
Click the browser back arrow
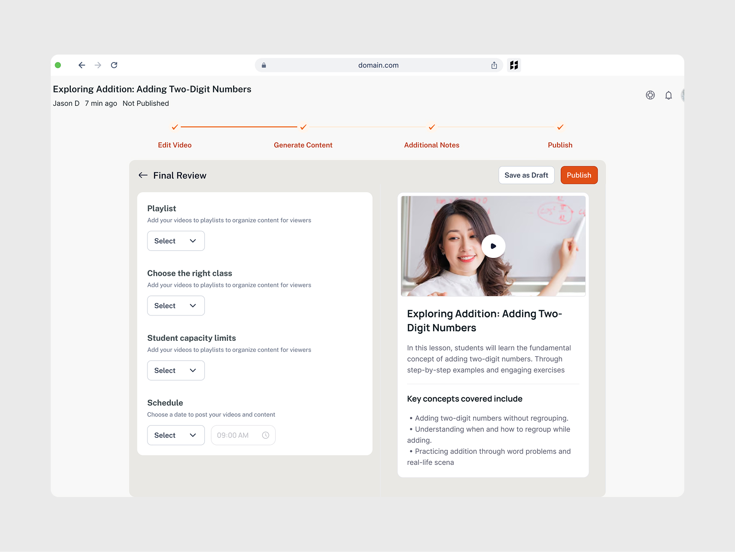tap(82, 65)
